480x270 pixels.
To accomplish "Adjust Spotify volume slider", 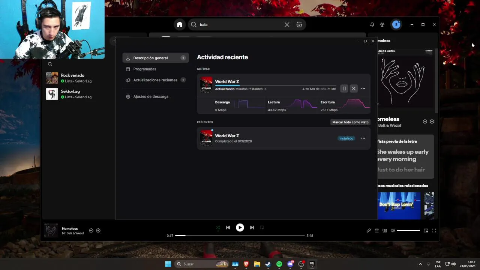I will click(408, 231).
